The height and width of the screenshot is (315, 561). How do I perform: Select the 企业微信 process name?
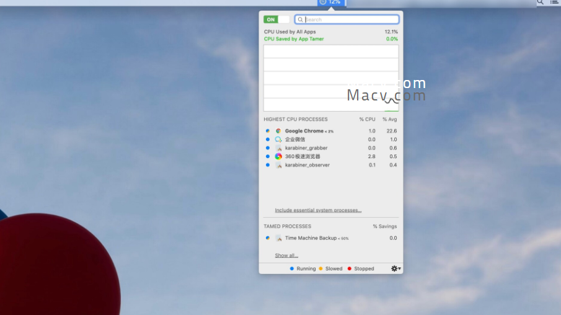[295, 140]
